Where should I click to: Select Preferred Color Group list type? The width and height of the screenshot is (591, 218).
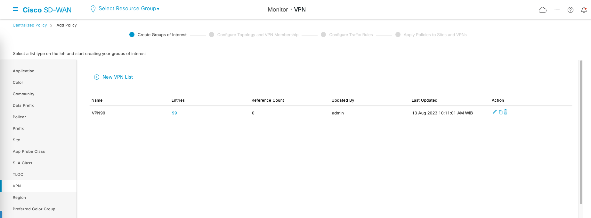tap(34, 209)
